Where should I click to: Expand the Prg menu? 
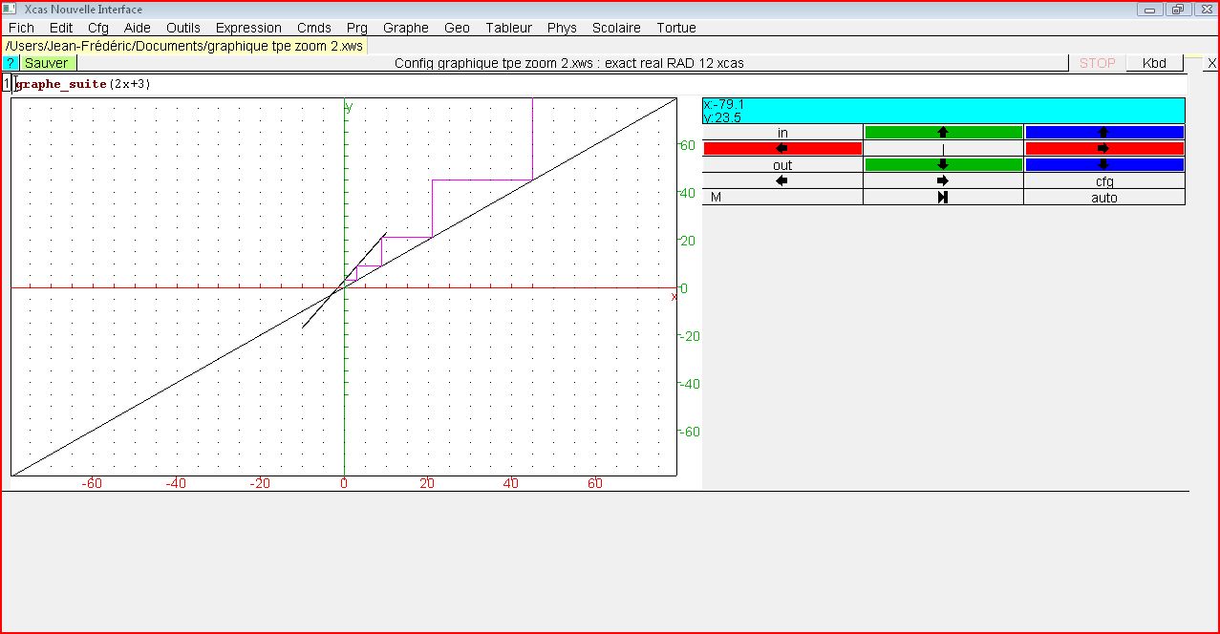tap(357, 28)
